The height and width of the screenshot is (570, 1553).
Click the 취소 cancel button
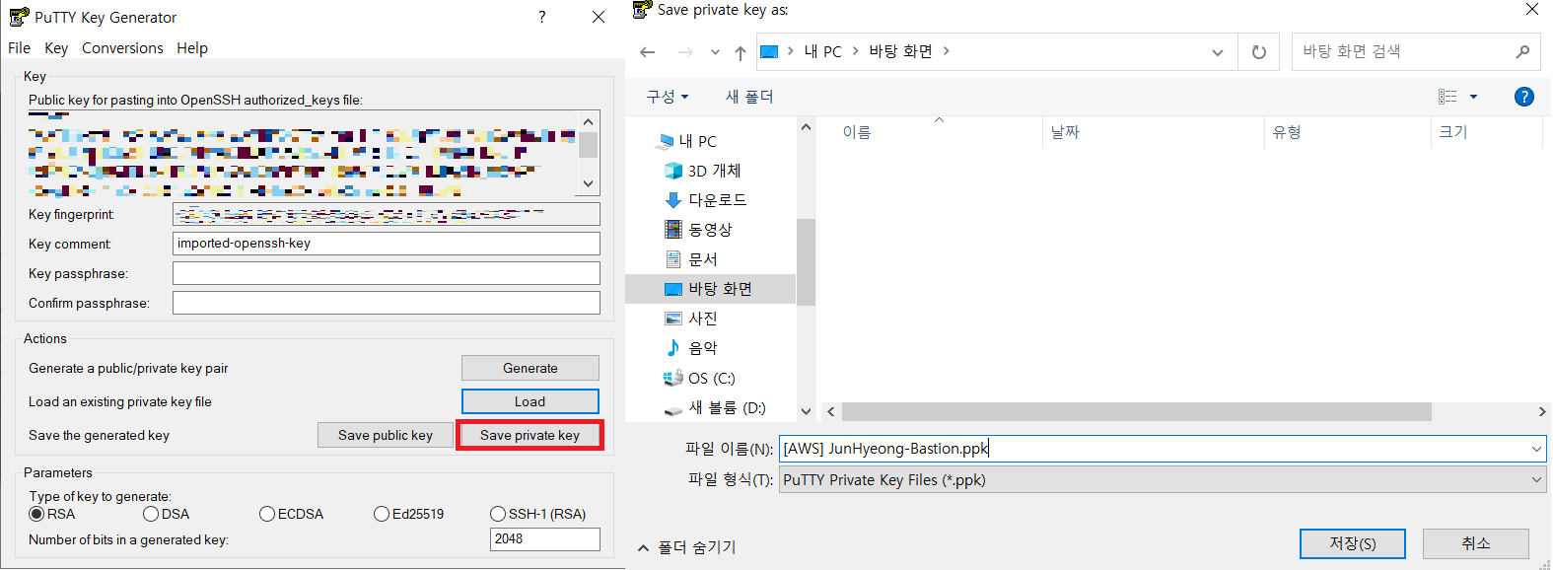(1476, 543)
